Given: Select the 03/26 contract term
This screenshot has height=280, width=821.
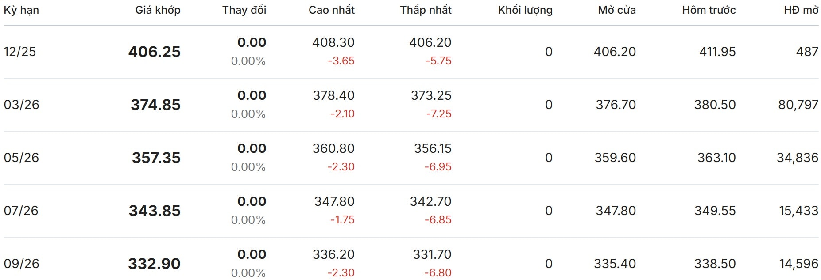Looking at the screenshot, I should (x=21, y=105).
